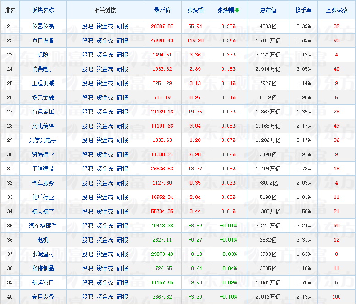Click the 文化传媒 sector link
The height and width of the screenshot is (305, 356).
(43, 126)
